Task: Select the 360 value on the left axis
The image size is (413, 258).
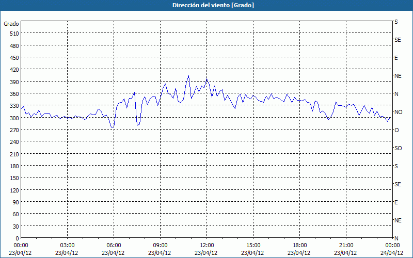Action: 15,94
